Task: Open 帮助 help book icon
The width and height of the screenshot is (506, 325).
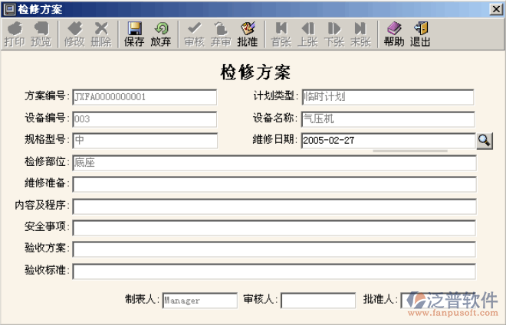Action: pyautogui.click(x=394, y=34)
